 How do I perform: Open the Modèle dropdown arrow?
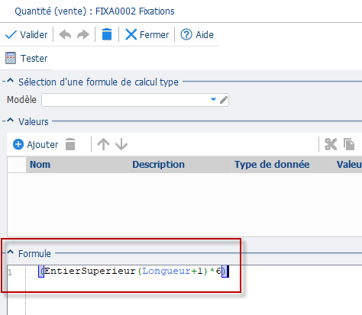(213, 99)
